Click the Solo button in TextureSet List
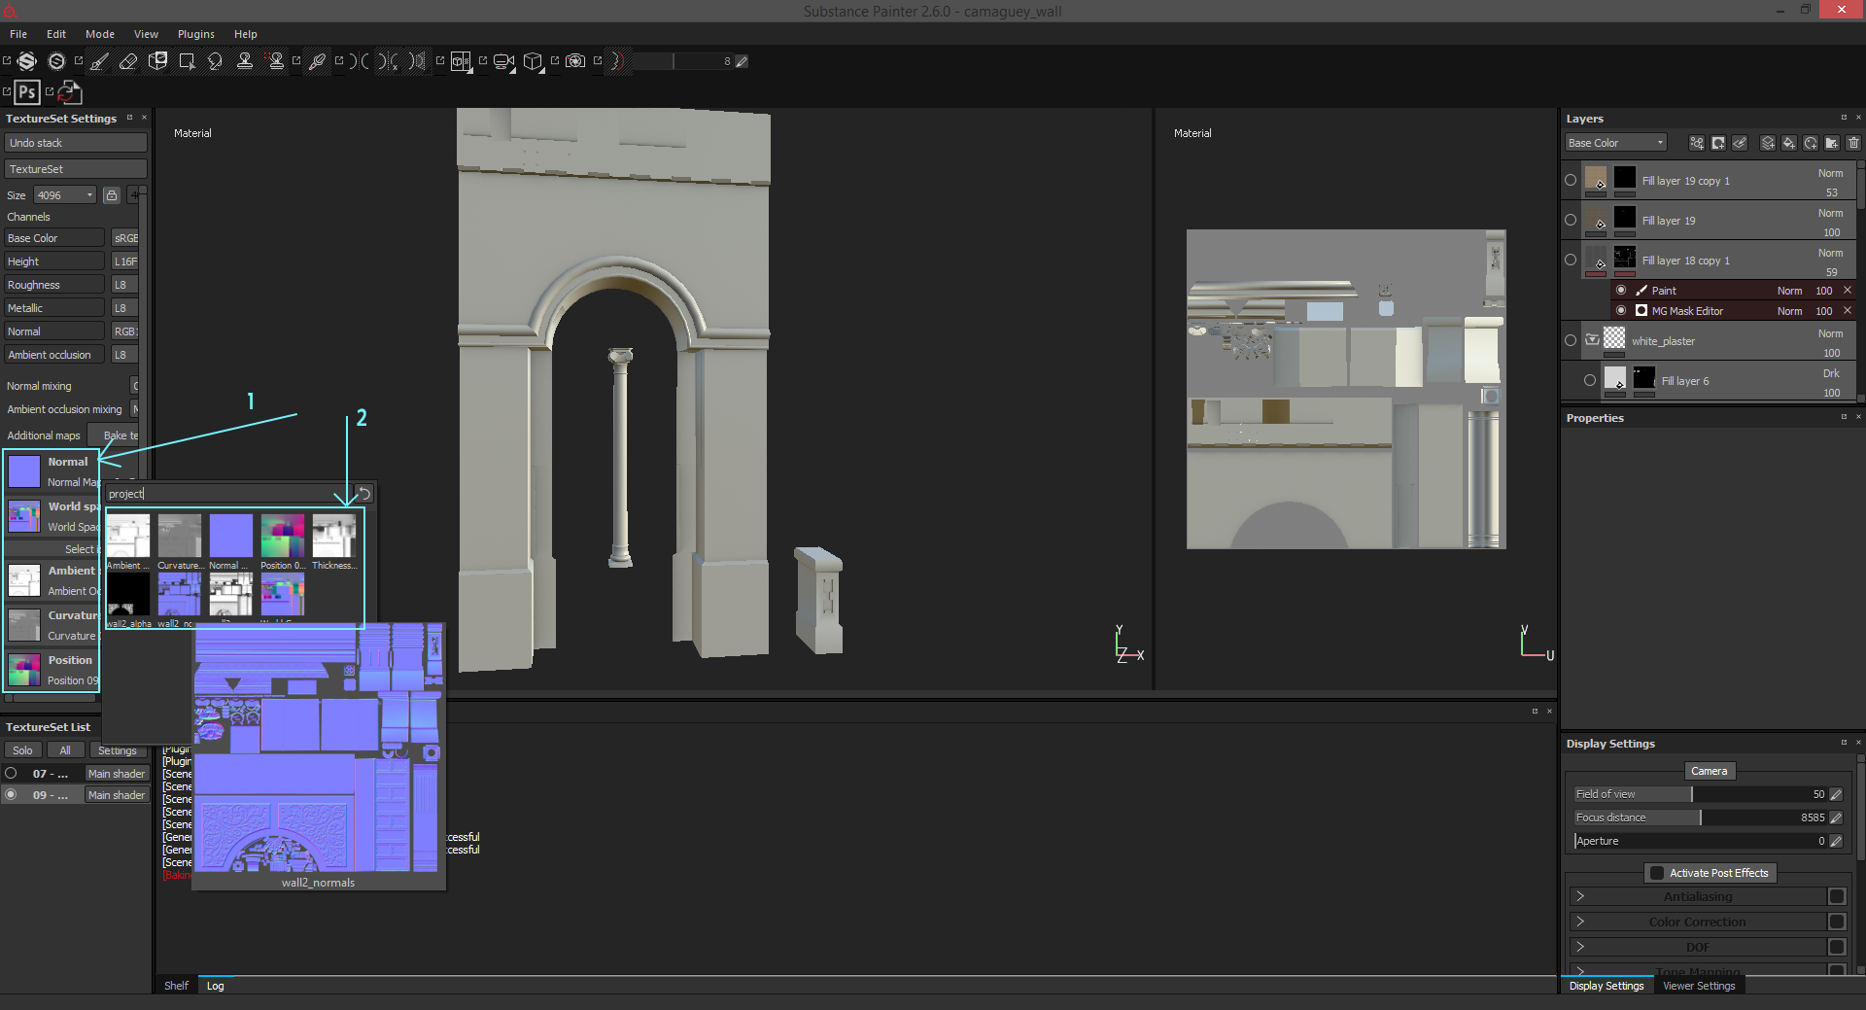This screenshot has width=1866, height=1010. [22, 750]
